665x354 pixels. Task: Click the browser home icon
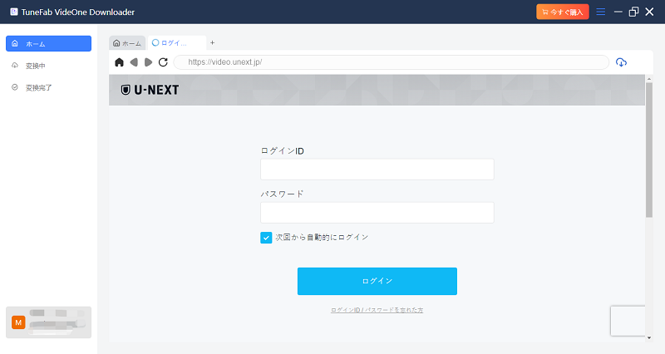(119, 62)
